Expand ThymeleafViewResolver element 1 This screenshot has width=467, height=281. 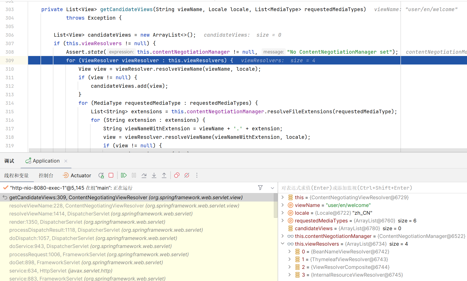[290, 259]
